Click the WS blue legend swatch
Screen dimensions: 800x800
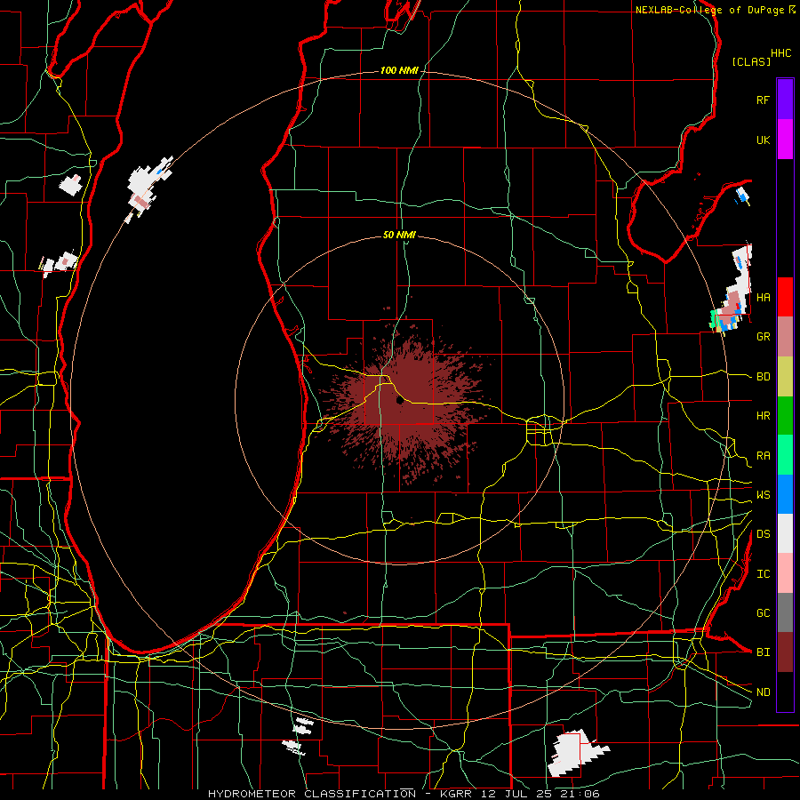pos(785,494)
